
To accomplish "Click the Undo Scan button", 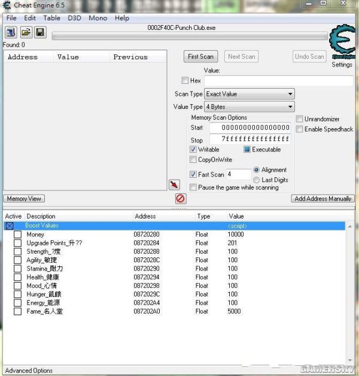I will [309, 57].
